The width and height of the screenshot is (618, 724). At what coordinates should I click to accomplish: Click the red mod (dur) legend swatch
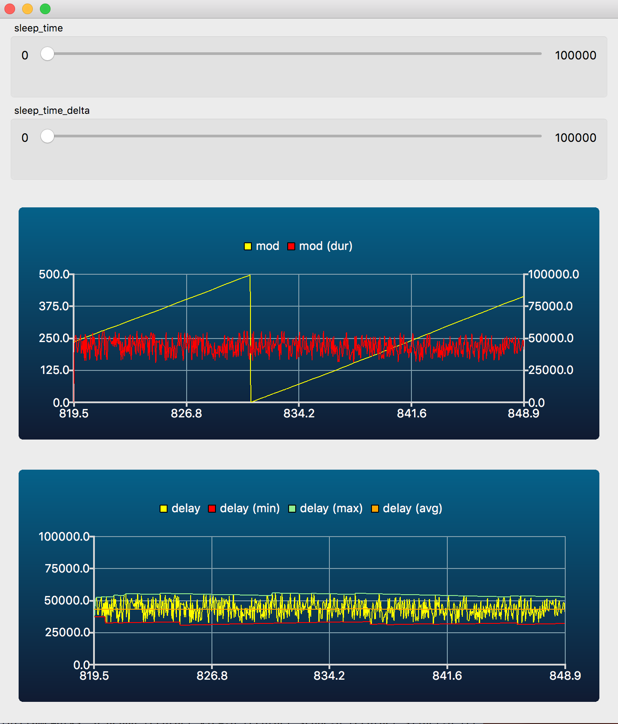click(291, 246)
